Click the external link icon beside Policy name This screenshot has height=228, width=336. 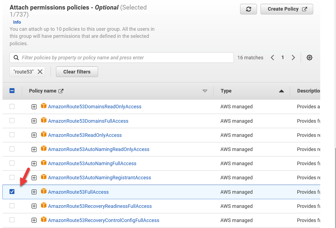pos(61,91)
